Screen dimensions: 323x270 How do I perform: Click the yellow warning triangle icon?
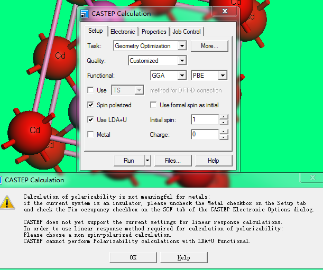click(x=7, y=202)
